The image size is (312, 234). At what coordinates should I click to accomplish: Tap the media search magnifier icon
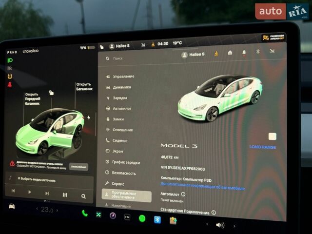tap(83, 196)
